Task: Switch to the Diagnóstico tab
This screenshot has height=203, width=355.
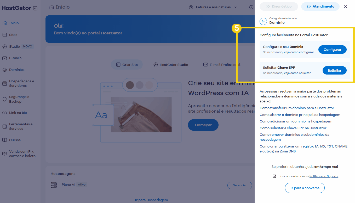Action: [279, 7]
